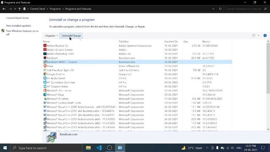
Task: Click the taskbar Type here to search box
Action: click(46, 148)
